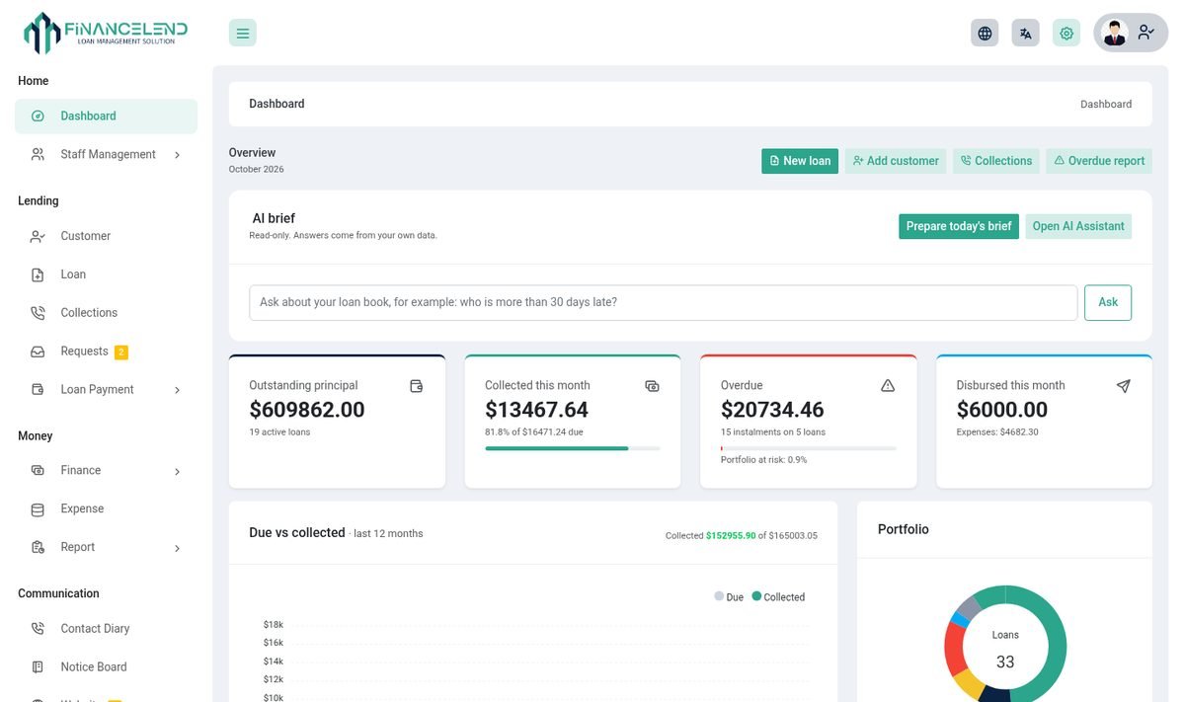
Task: Open the user profile avatar menu
Action: pos(1130,33)
